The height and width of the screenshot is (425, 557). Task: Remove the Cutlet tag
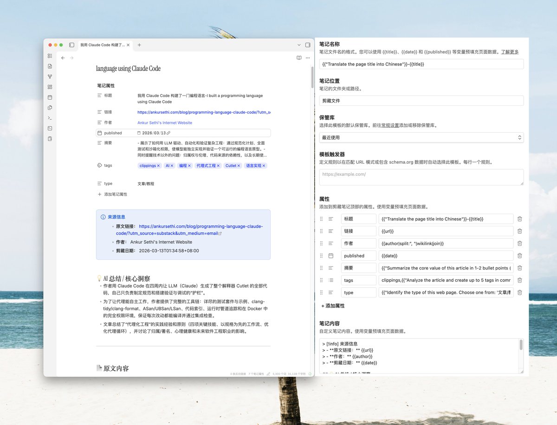click(239, 166)
